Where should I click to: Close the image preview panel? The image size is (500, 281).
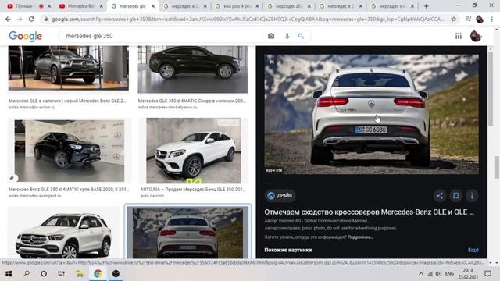pos(272,62)
